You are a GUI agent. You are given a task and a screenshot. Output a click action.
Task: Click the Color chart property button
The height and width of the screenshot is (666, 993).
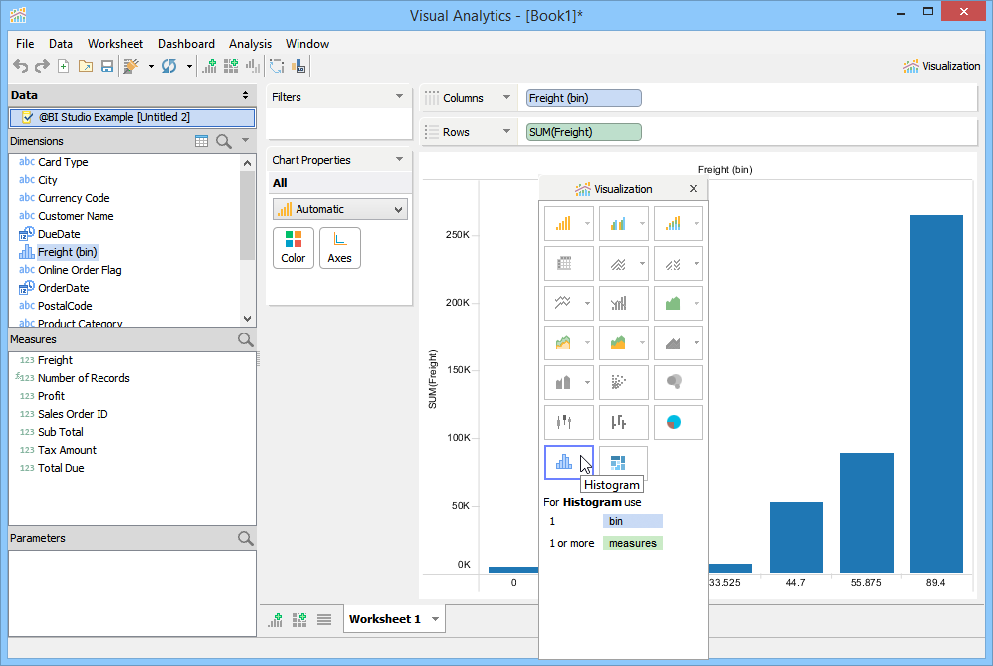pyautogui.click(x=294, y=248)
